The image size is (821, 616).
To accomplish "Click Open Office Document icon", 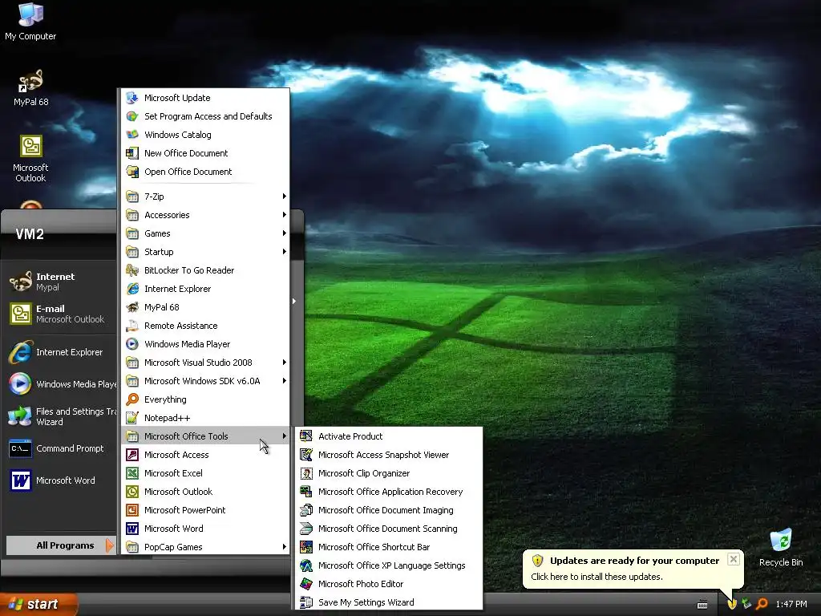I will 132,172.
